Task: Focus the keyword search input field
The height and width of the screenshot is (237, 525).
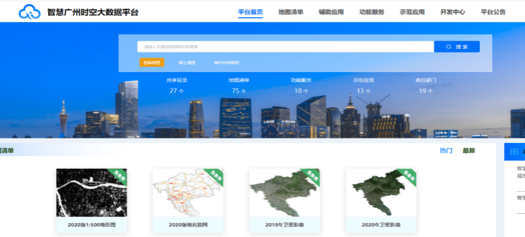Action: [x=286, y=46]
